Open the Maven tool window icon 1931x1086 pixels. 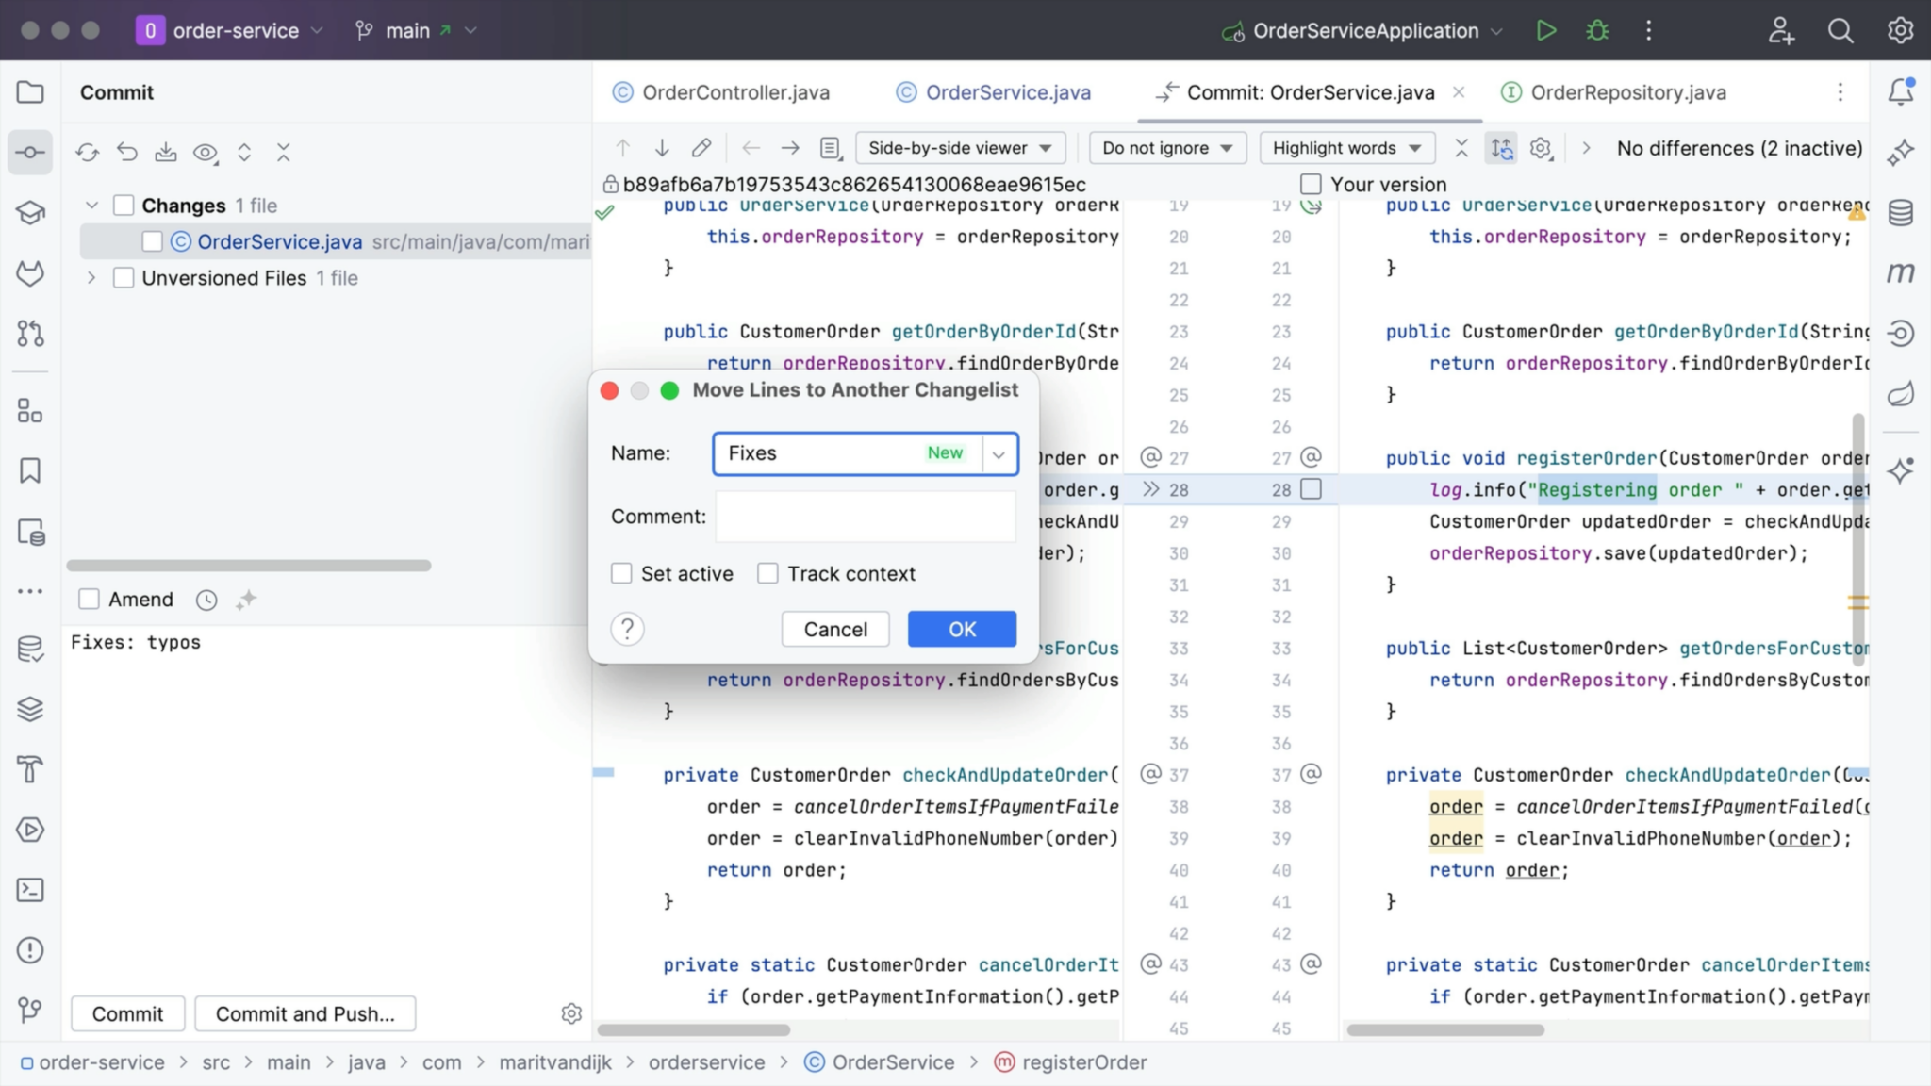point(1901,272)
